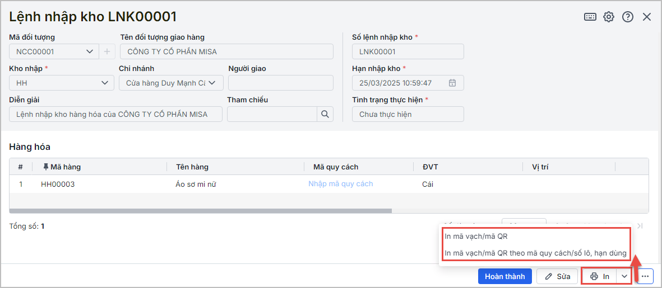Click the Nhập mã quy cách link
The image size is (662, 288).
340,184
